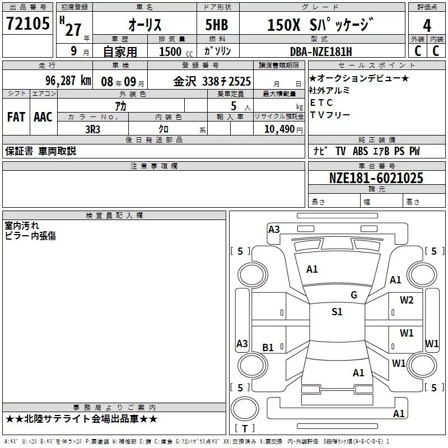Click the G mark on the windshield

click(x=354, y=295)
